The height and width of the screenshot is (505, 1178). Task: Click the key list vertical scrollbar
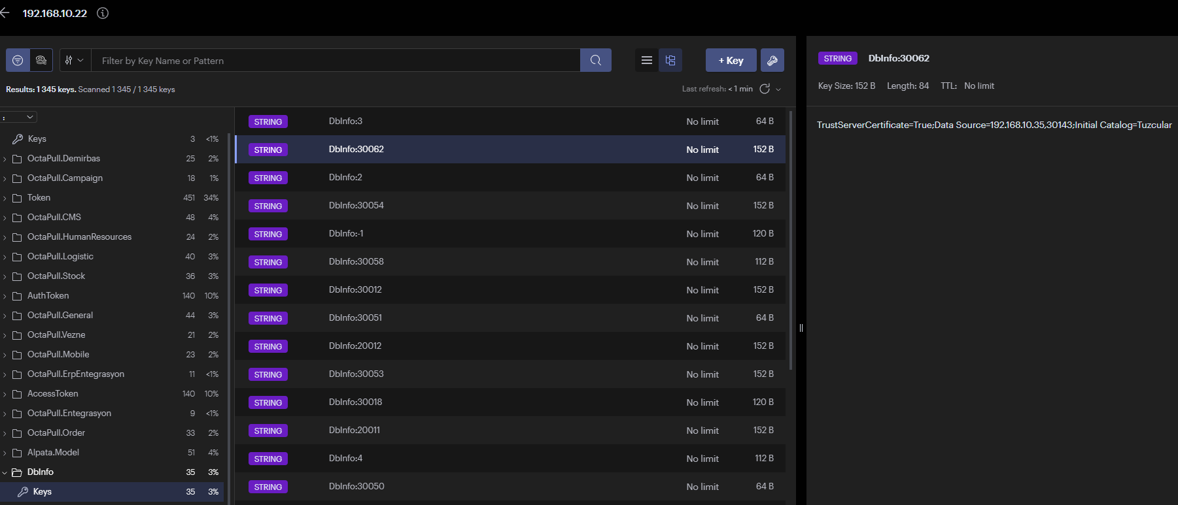click(791, 242)
